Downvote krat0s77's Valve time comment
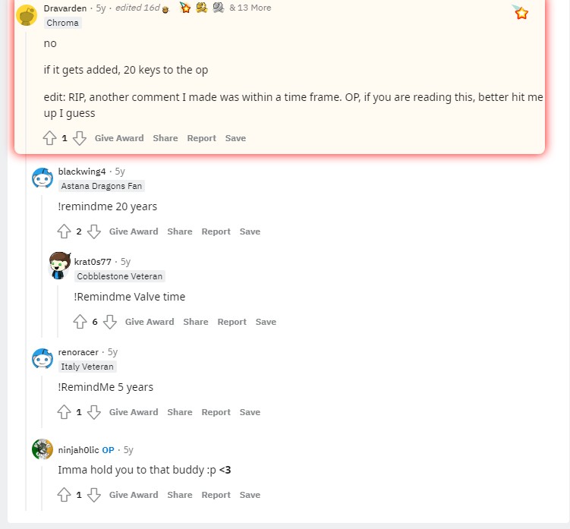 pos(110,322)
